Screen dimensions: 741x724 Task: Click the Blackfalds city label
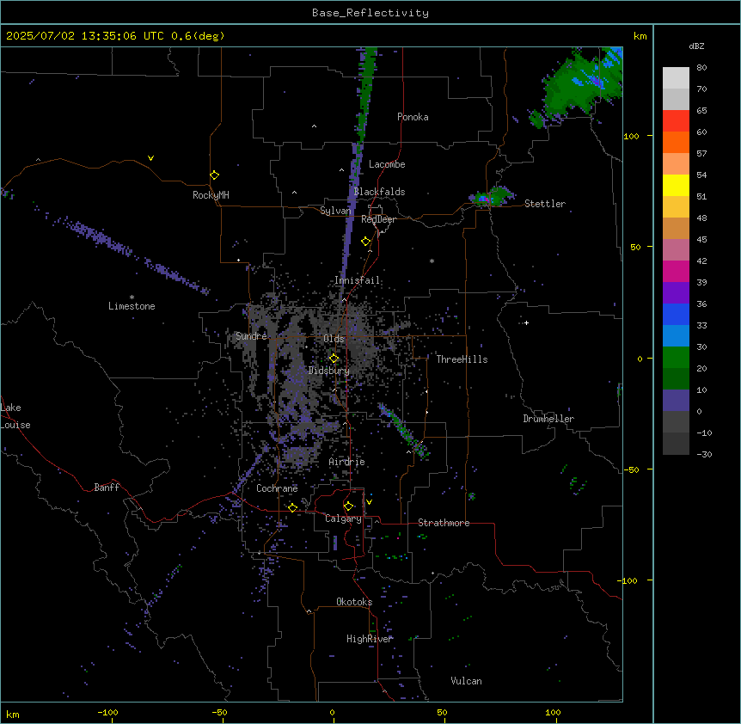click(x=379, y=192)
